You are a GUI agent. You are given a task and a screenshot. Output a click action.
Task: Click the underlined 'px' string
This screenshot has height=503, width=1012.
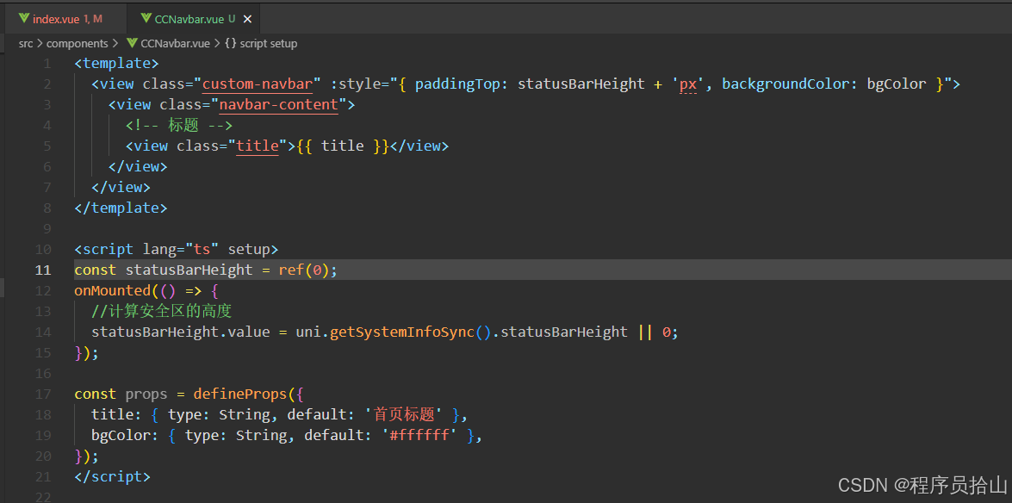[x=688, y=84]
